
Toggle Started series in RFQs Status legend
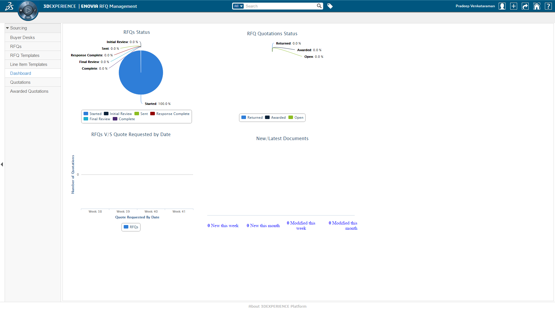(92, 114)
